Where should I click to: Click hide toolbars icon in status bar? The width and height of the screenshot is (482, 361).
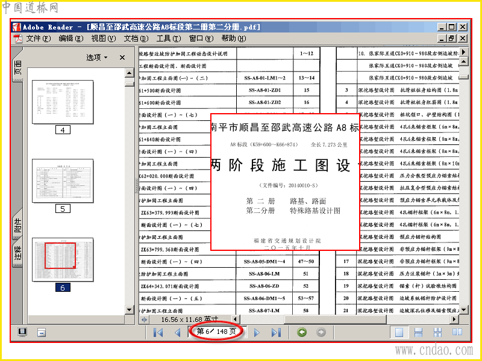42,332
